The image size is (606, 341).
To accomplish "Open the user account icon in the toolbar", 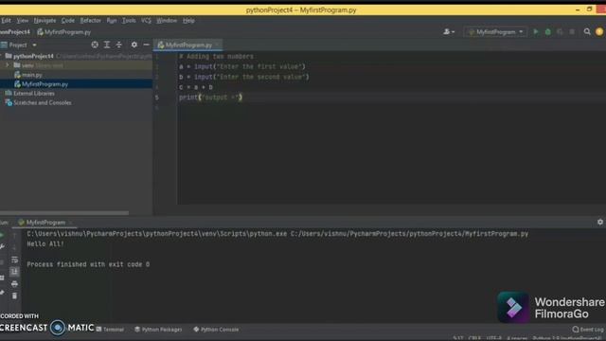I will coord(449,32).
